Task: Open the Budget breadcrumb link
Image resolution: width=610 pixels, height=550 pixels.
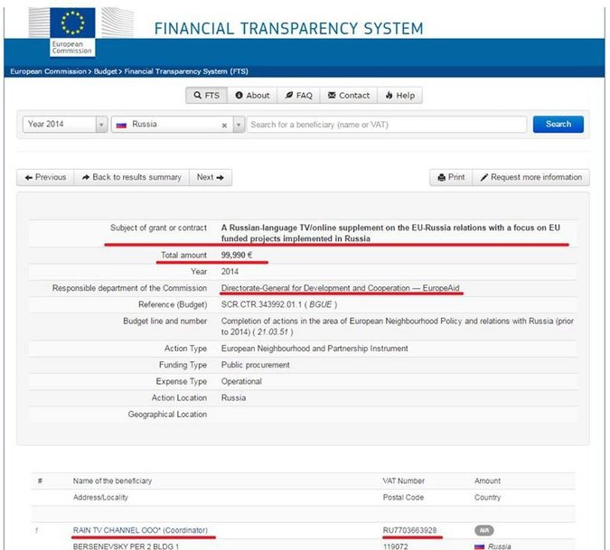Action: [x=101, y=70]
